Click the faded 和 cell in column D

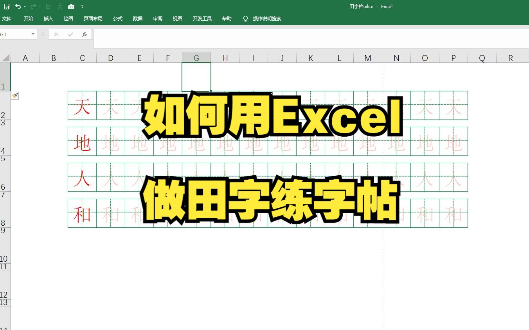pyautogui.click(x=111, y=213)
